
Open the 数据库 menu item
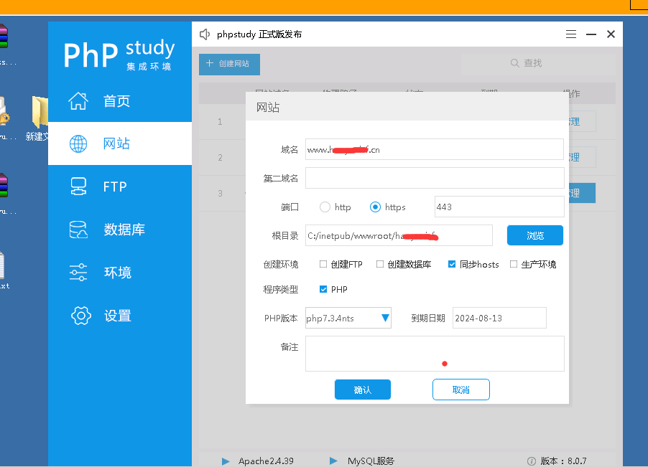(120, 230)
